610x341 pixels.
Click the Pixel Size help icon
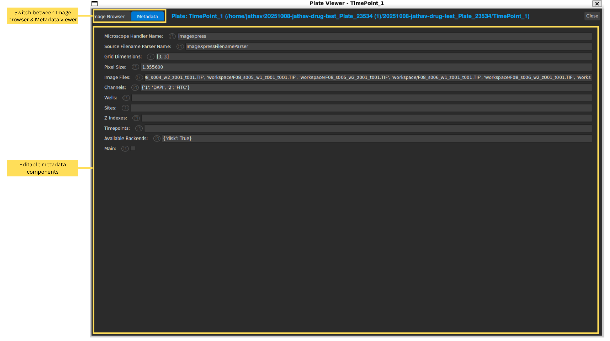135,67
